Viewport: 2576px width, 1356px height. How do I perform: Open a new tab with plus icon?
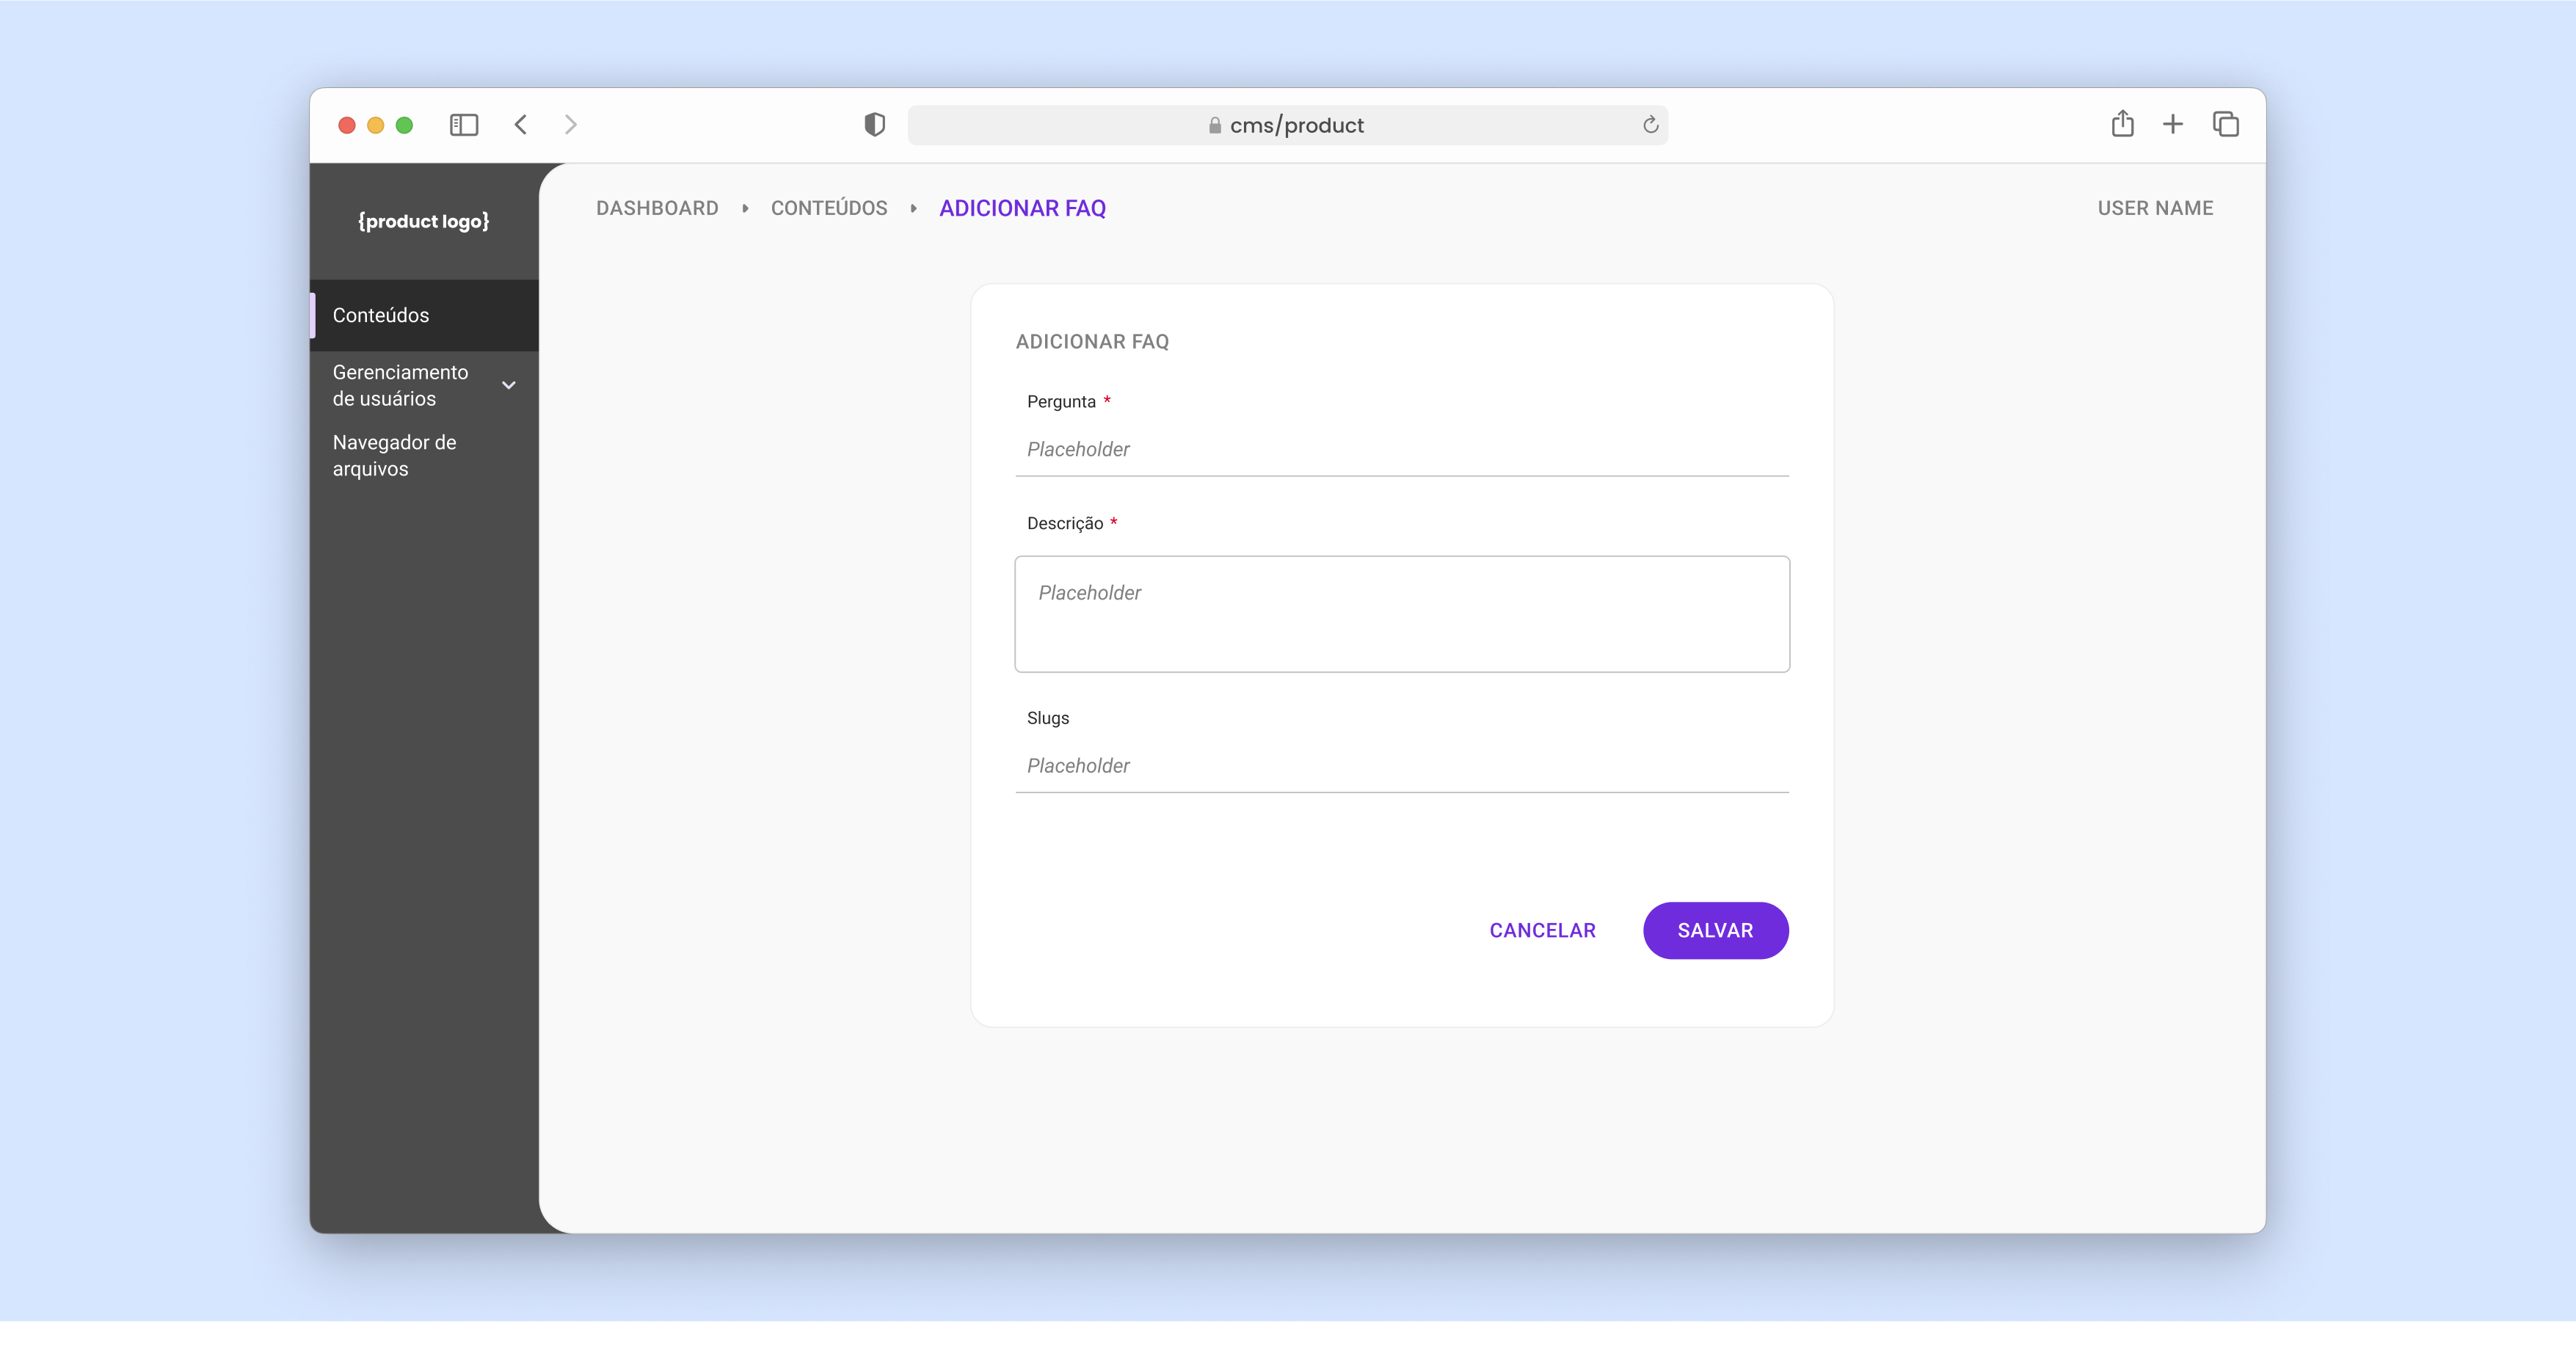[2173, 125]
